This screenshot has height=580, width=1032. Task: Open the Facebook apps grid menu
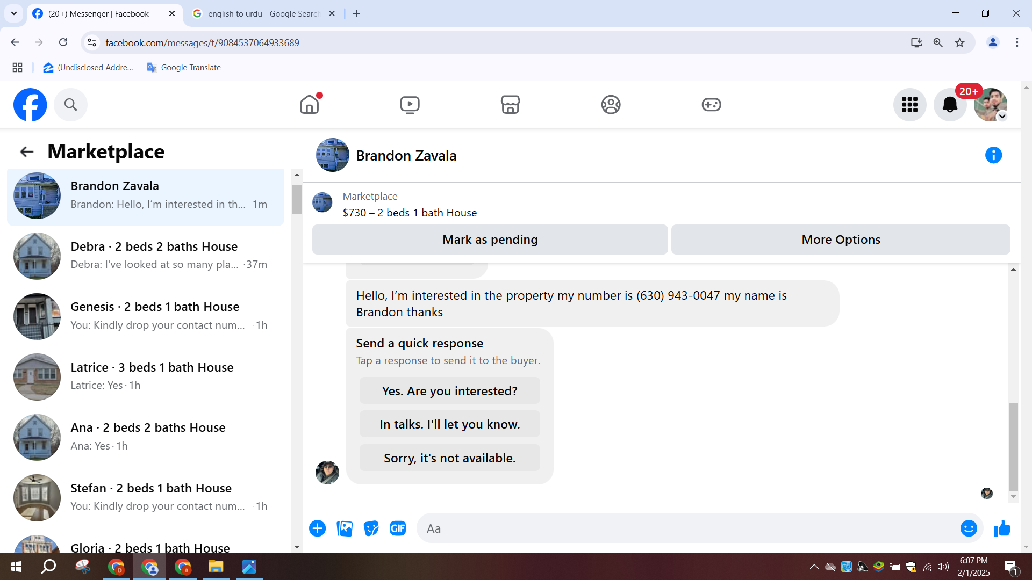point(909,105)
